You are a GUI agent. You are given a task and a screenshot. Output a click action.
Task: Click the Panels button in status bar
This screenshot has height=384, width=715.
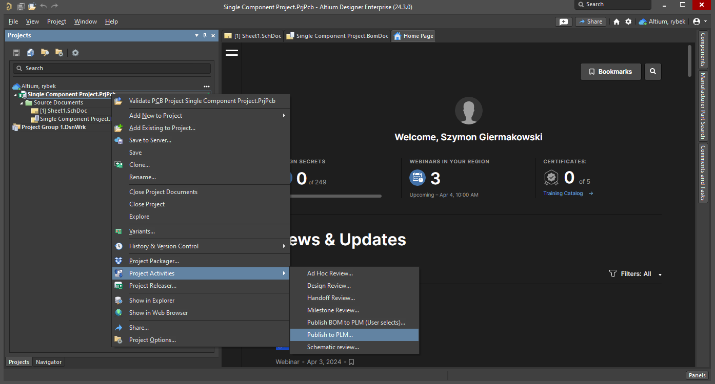(x=697, y=375)
